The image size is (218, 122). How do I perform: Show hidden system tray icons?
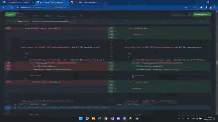click(178, 119)
